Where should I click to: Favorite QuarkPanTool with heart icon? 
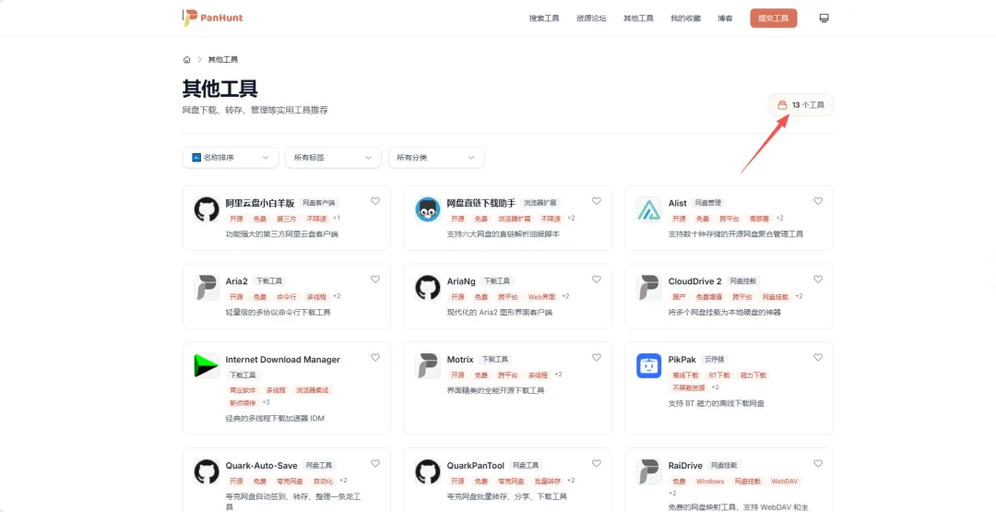(x=597, y=464)
